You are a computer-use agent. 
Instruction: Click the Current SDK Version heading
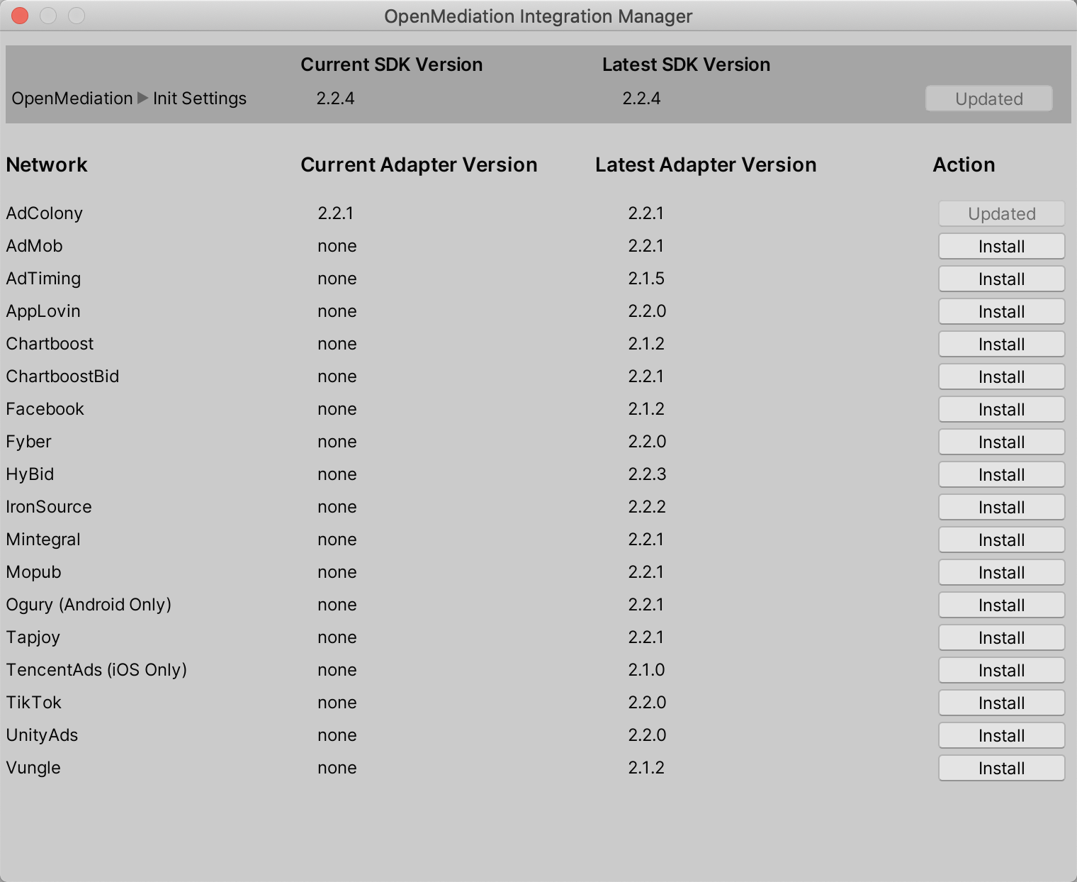391,65
